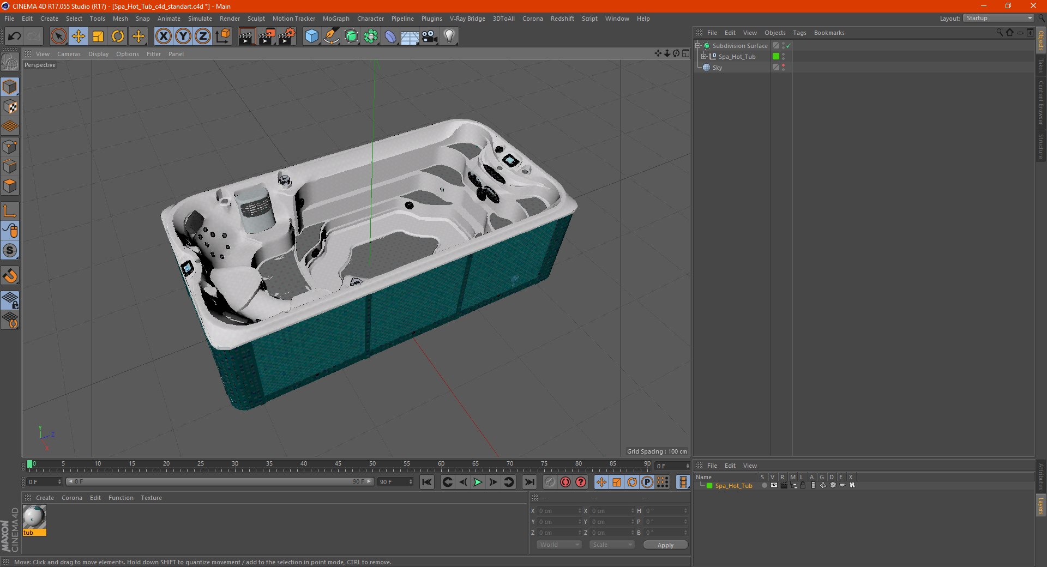
Task: Expand the Spa_Hot_Tub object tree
Action: coord(703,57)
